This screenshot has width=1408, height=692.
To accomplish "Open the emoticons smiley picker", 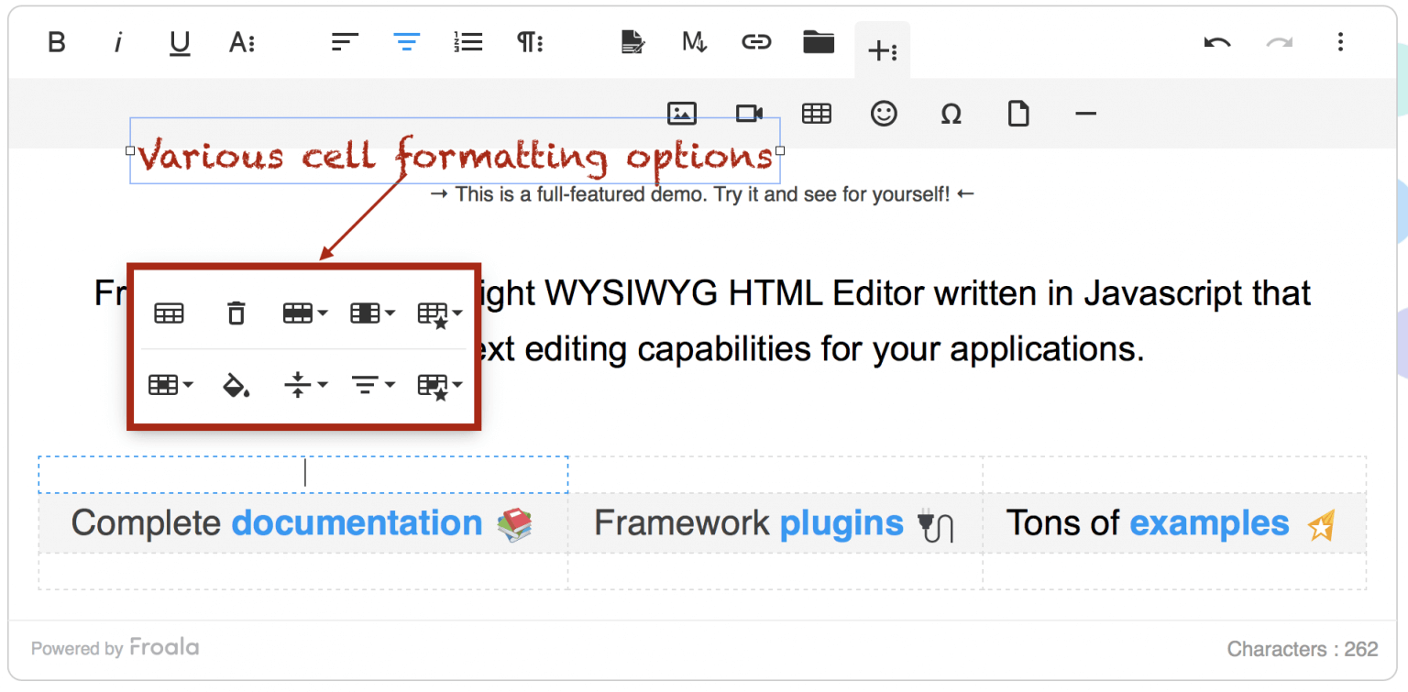I will (883, 114).
